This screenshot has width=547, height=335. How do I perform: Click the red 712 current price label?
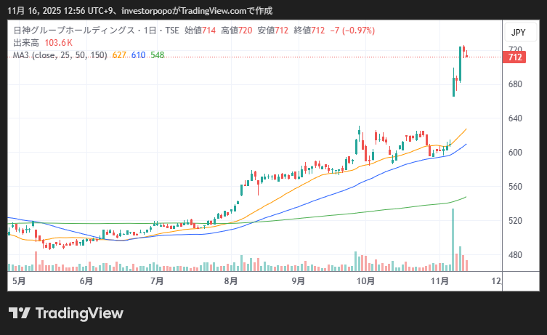pyautogui.click(x=516, y=57)
